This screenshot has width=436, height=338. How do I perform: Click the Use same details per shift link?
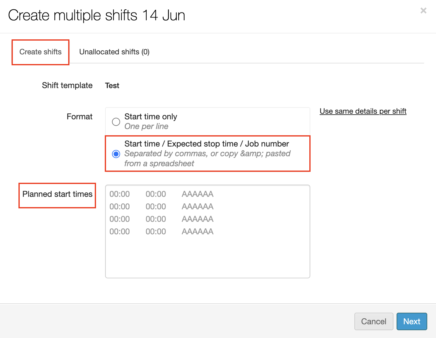363,111
